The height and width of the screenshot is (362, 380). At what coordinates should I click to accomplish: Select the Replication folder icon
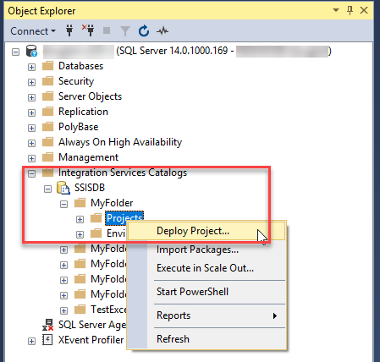tap(47, 112)
